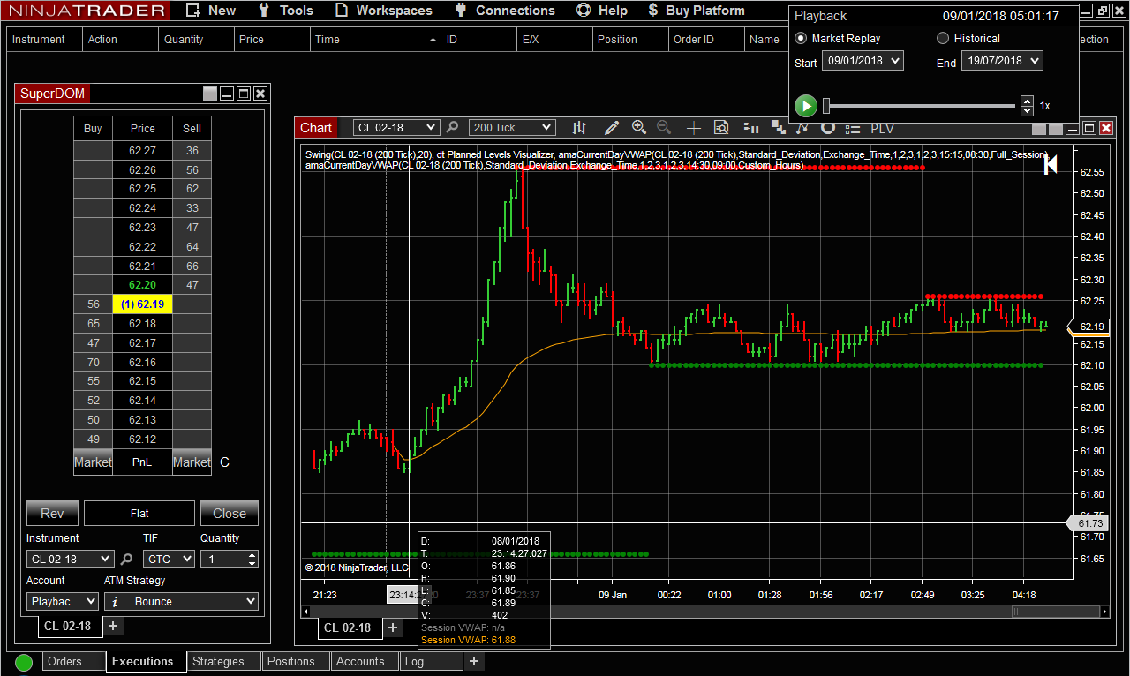This screenshot has height=676, width=1130.
Task: Open the Help menu
Action: (602, 11)
